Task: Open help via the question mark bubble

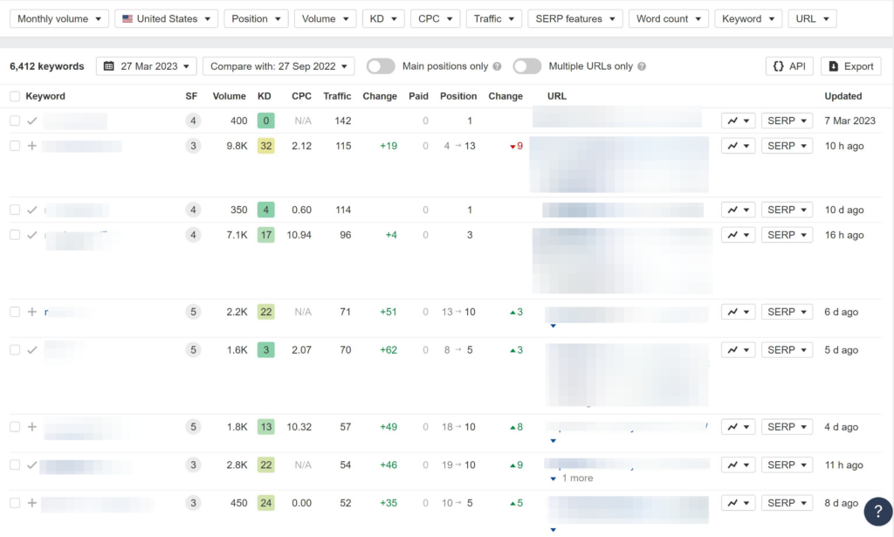Action: (x=877, y=511)
